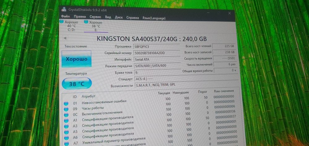
Task: Click status icon of attribute A5
Action: click(67, 132)
